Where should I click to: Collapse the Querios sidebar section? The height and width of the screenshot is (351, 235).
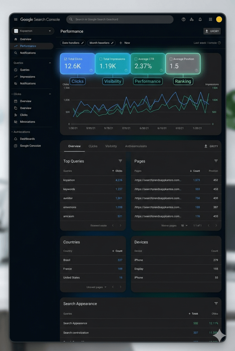(50, 63)
